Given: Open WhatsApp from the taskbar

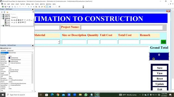Looking at the screenshot, I should [x=86, y=95].
